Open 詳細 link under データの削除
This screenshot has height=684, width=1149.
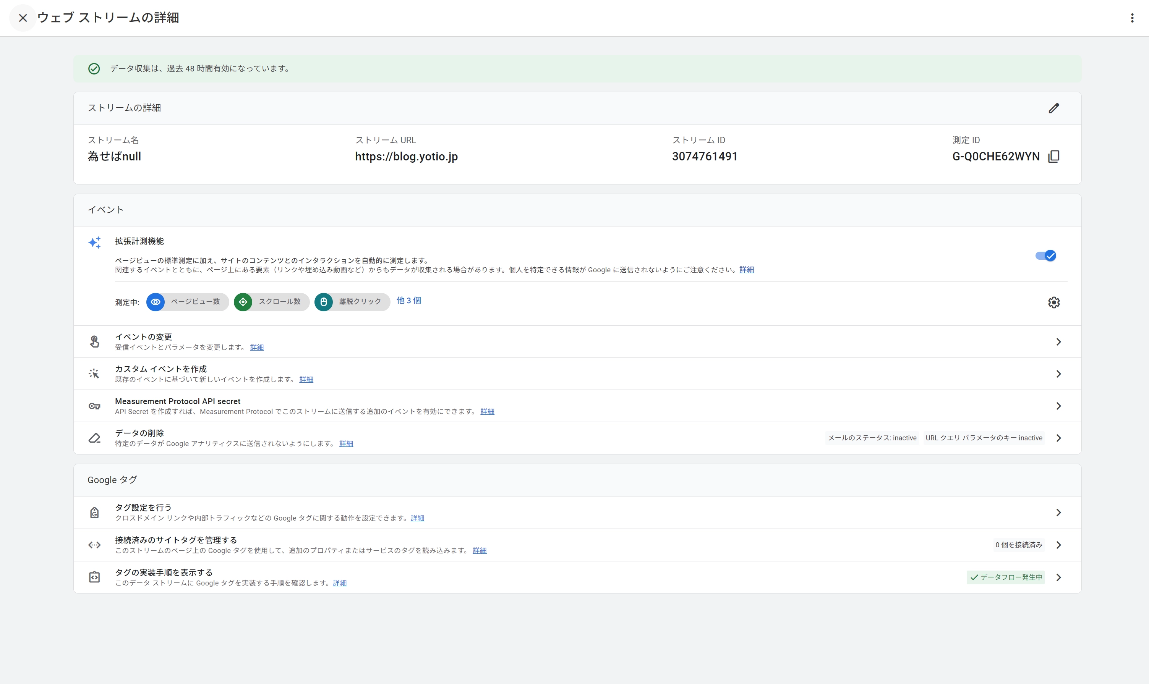click(346, 443)
